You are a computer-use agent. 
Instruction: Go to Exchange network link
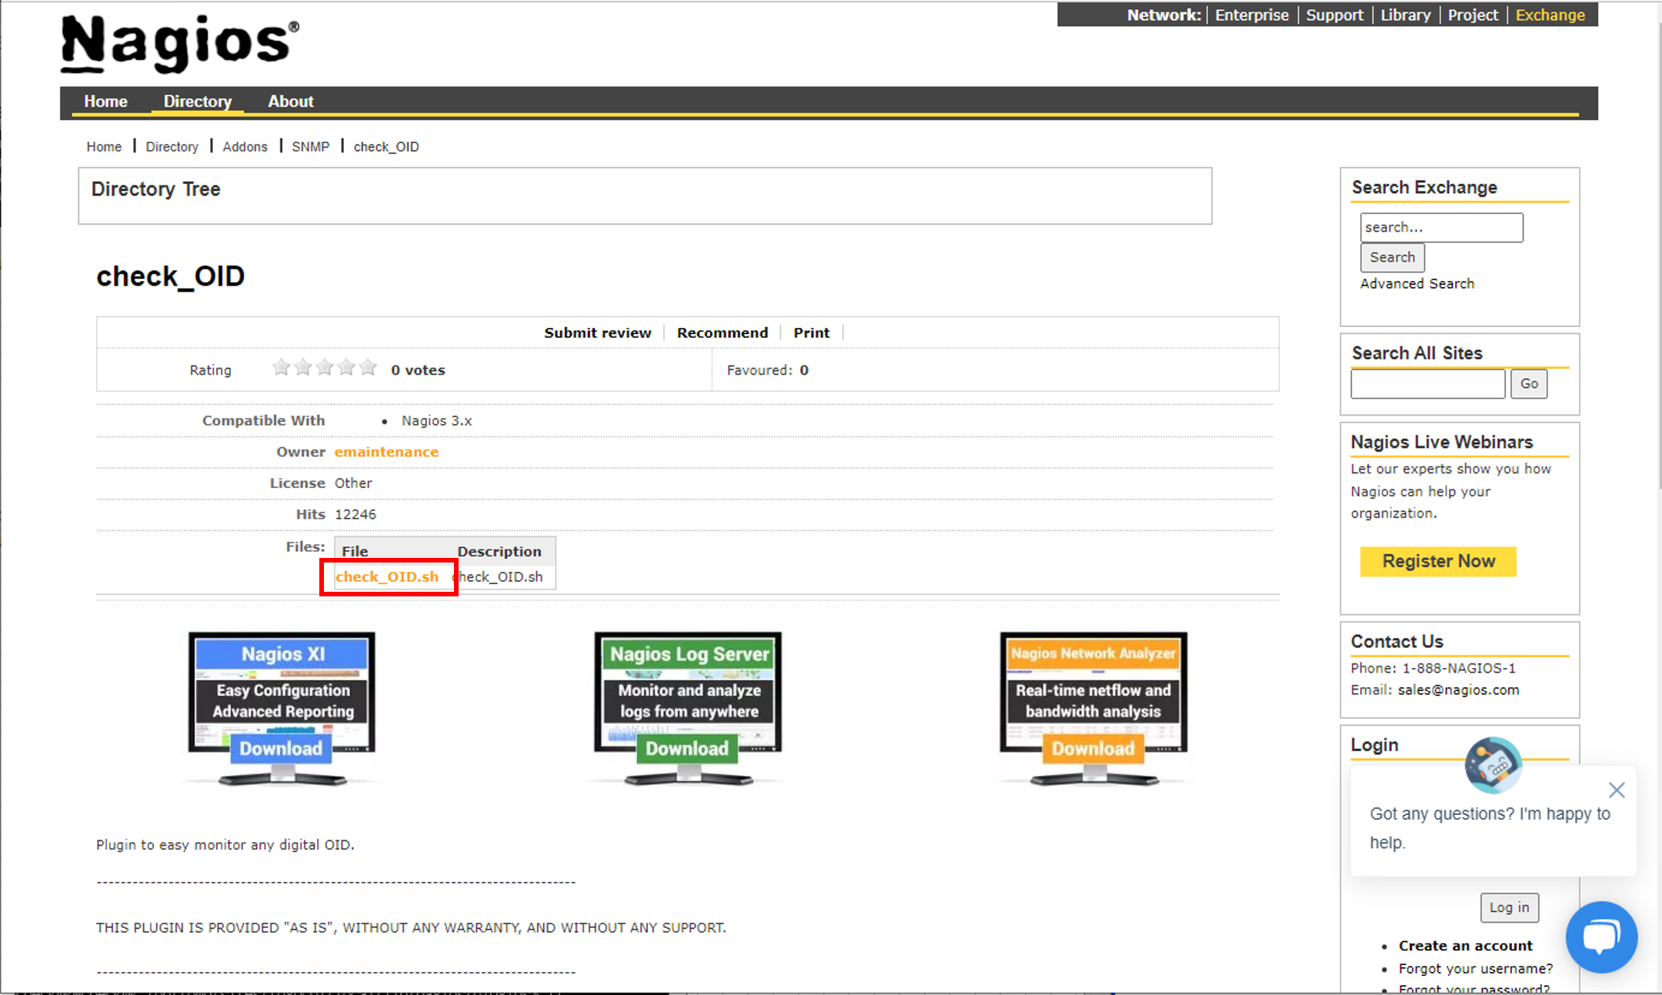coord(1550,15)
